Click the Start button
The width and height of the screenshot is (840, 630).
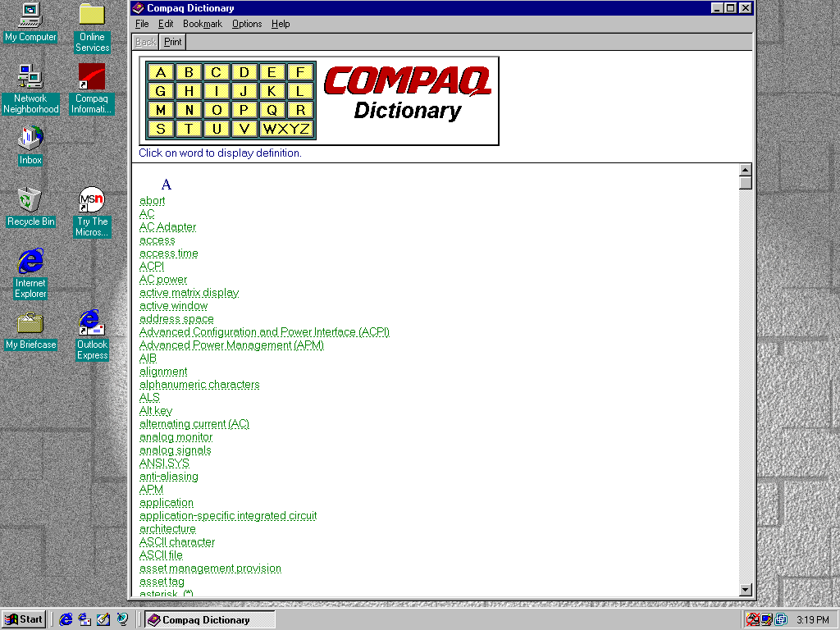click(24, 619)
